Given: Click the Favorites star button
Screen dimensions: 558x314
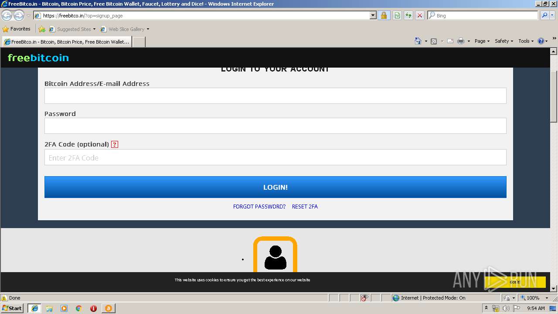Looking at the screenshot, I should [17, 29].
